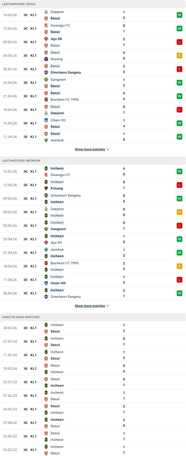Click the Pohang logo in the 12.05.26 Incheon match
The image size is (186, 456).
pos(46,188)
